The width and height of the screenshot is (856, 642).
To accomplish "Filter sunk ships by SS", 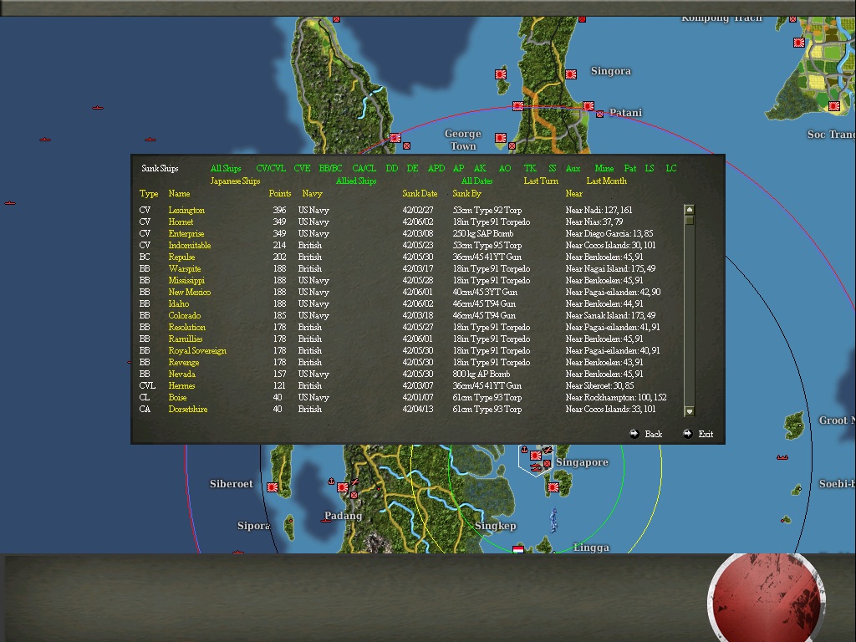I will point(553,168).
